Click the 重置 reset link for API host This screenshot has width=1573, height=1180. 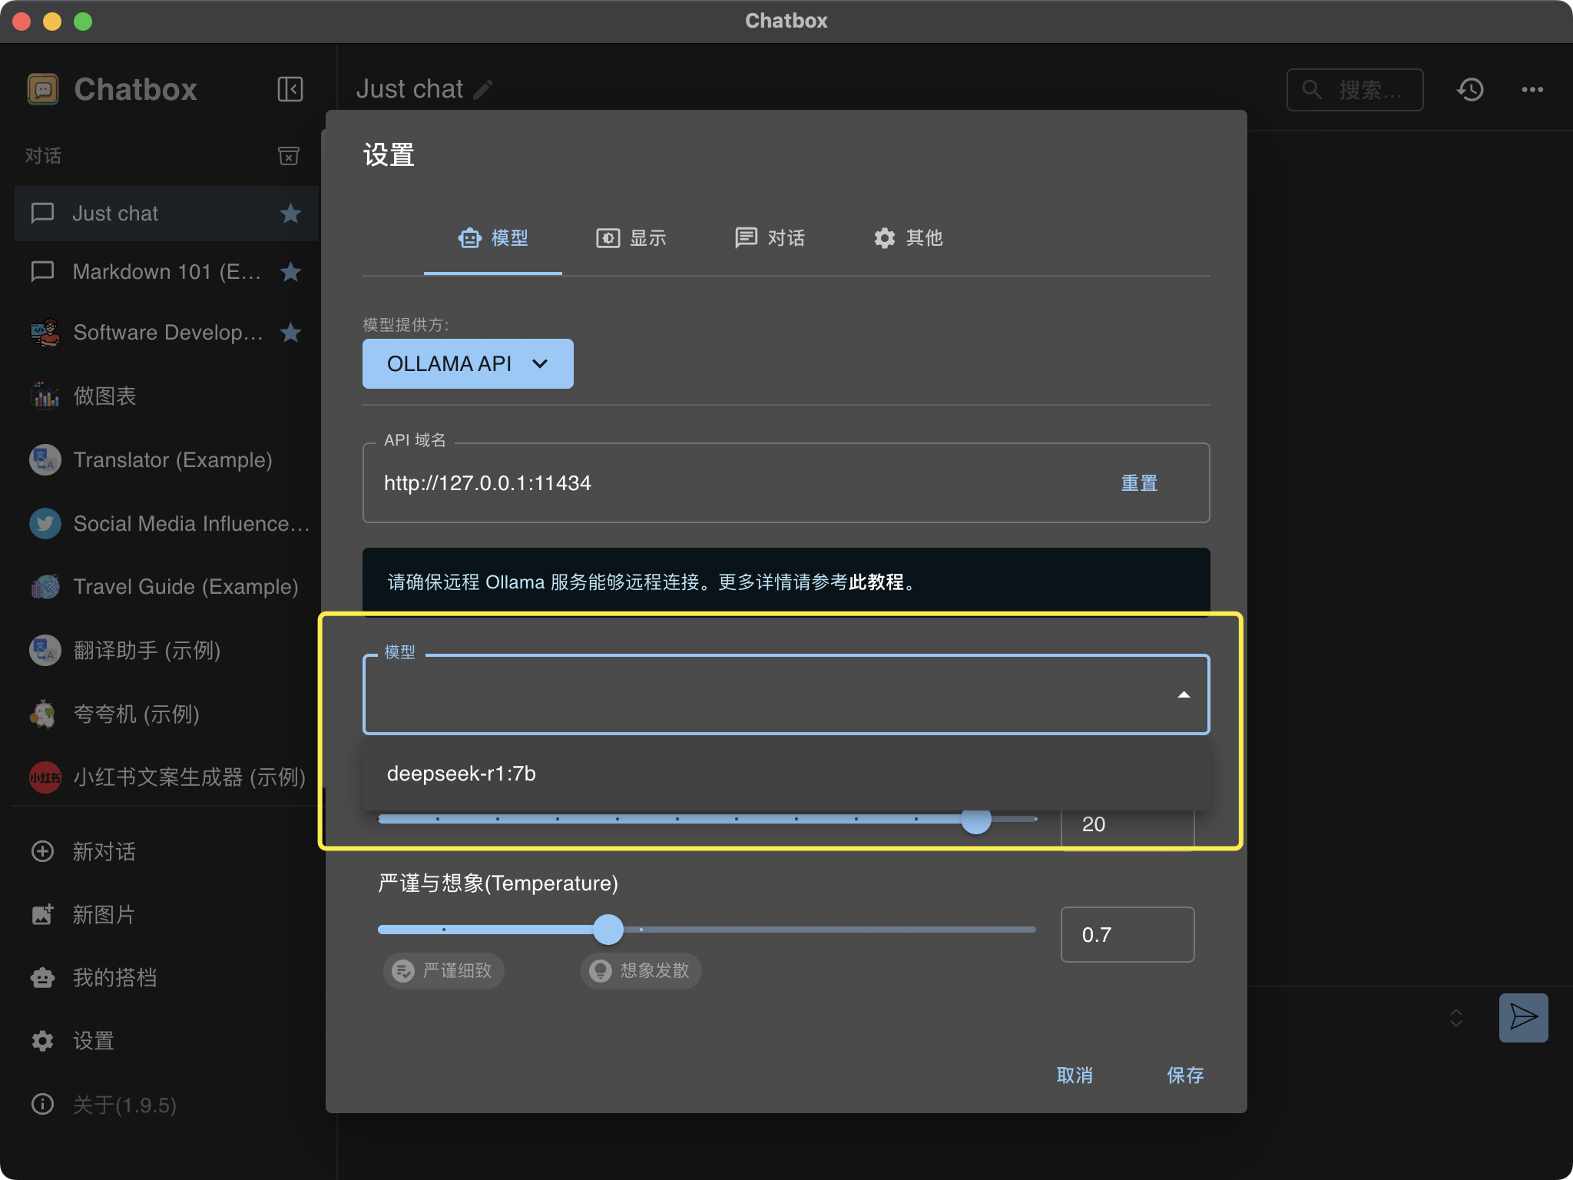point(1139,483)
